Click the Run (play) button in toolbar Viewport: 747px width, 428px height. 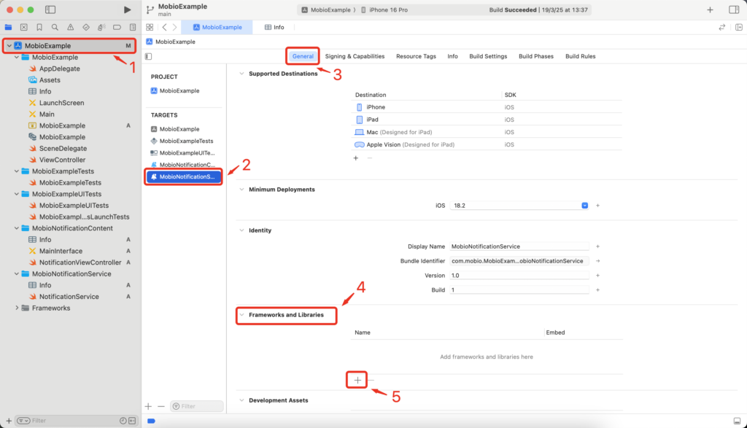click(x=128, y=9)
